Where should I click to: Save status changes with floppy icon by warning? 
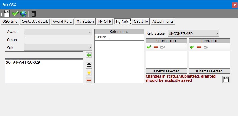coord(226,79)
